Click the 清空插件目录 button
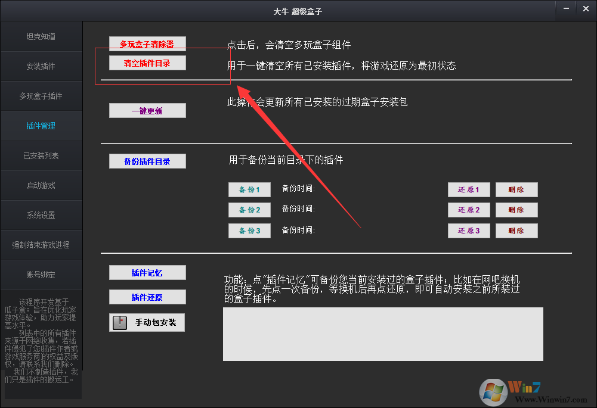 147,63
